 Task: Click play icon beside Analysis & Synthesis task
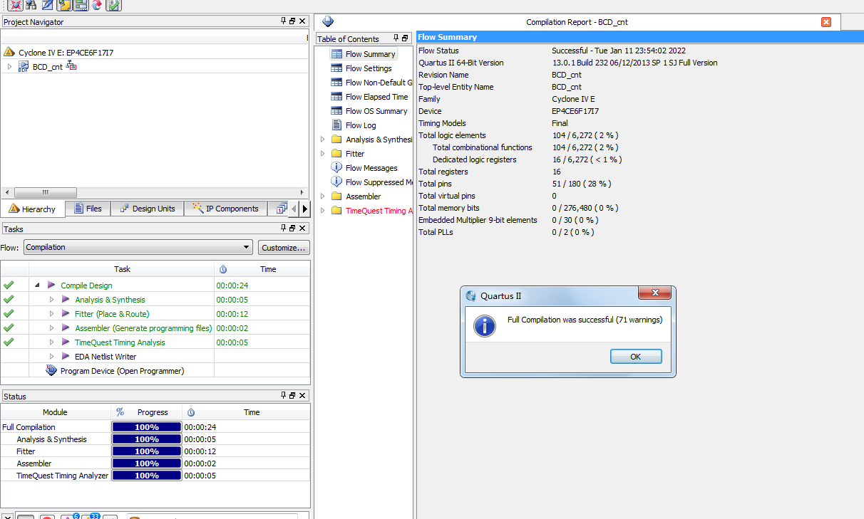[66, 299]
